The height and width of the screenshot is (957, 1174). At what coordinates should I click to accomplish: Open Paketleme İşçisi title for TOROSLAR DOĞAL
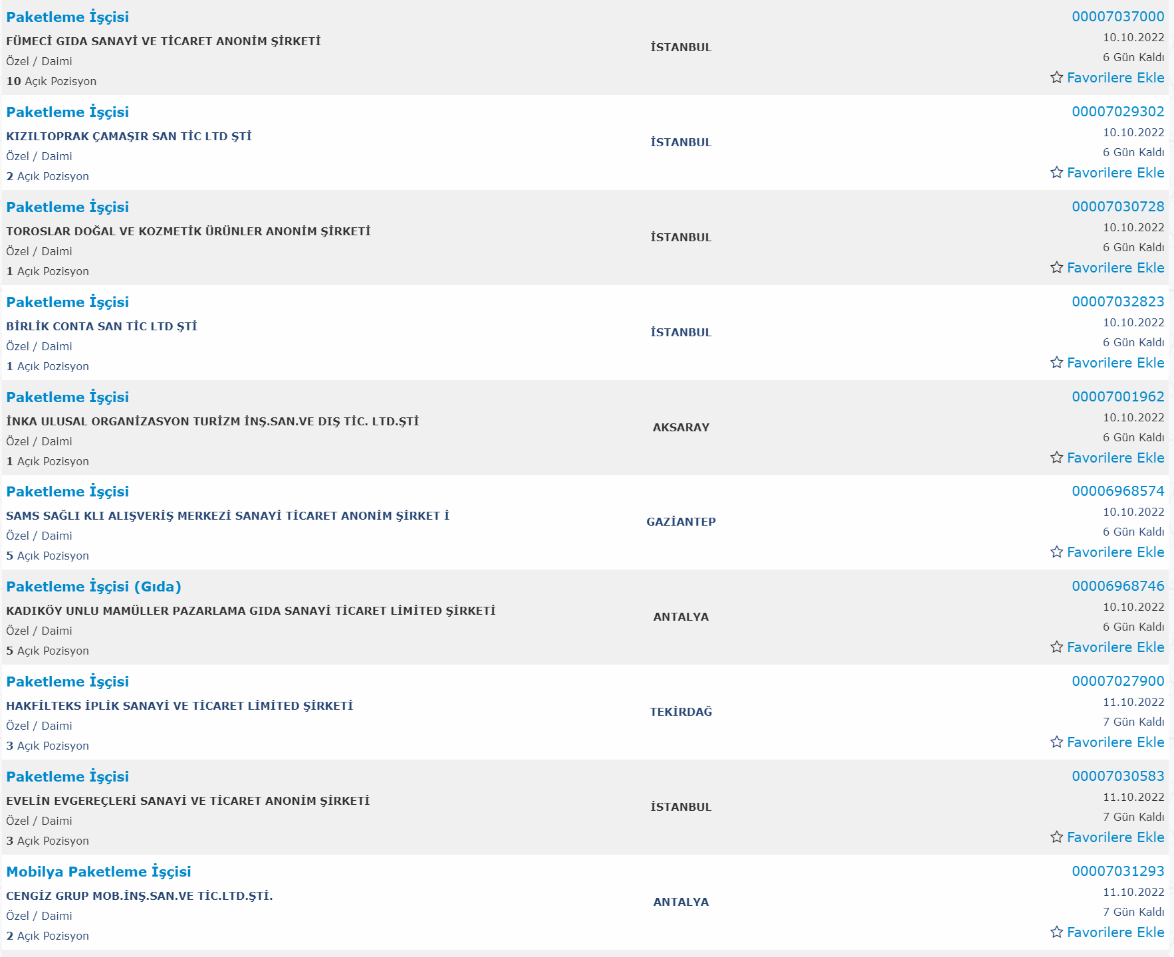point(67,207)
